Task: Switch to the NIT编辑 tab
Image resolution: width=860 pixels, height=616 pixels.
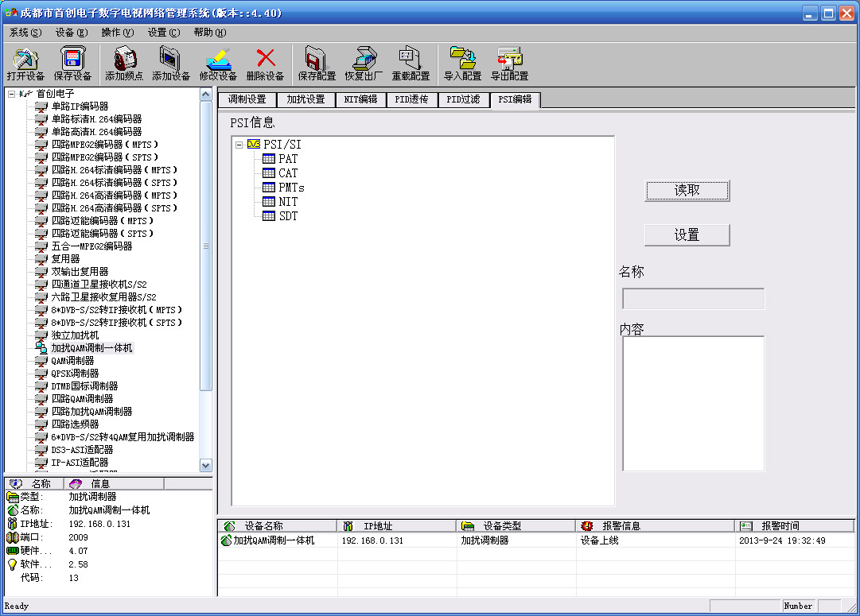Action: 361,99
